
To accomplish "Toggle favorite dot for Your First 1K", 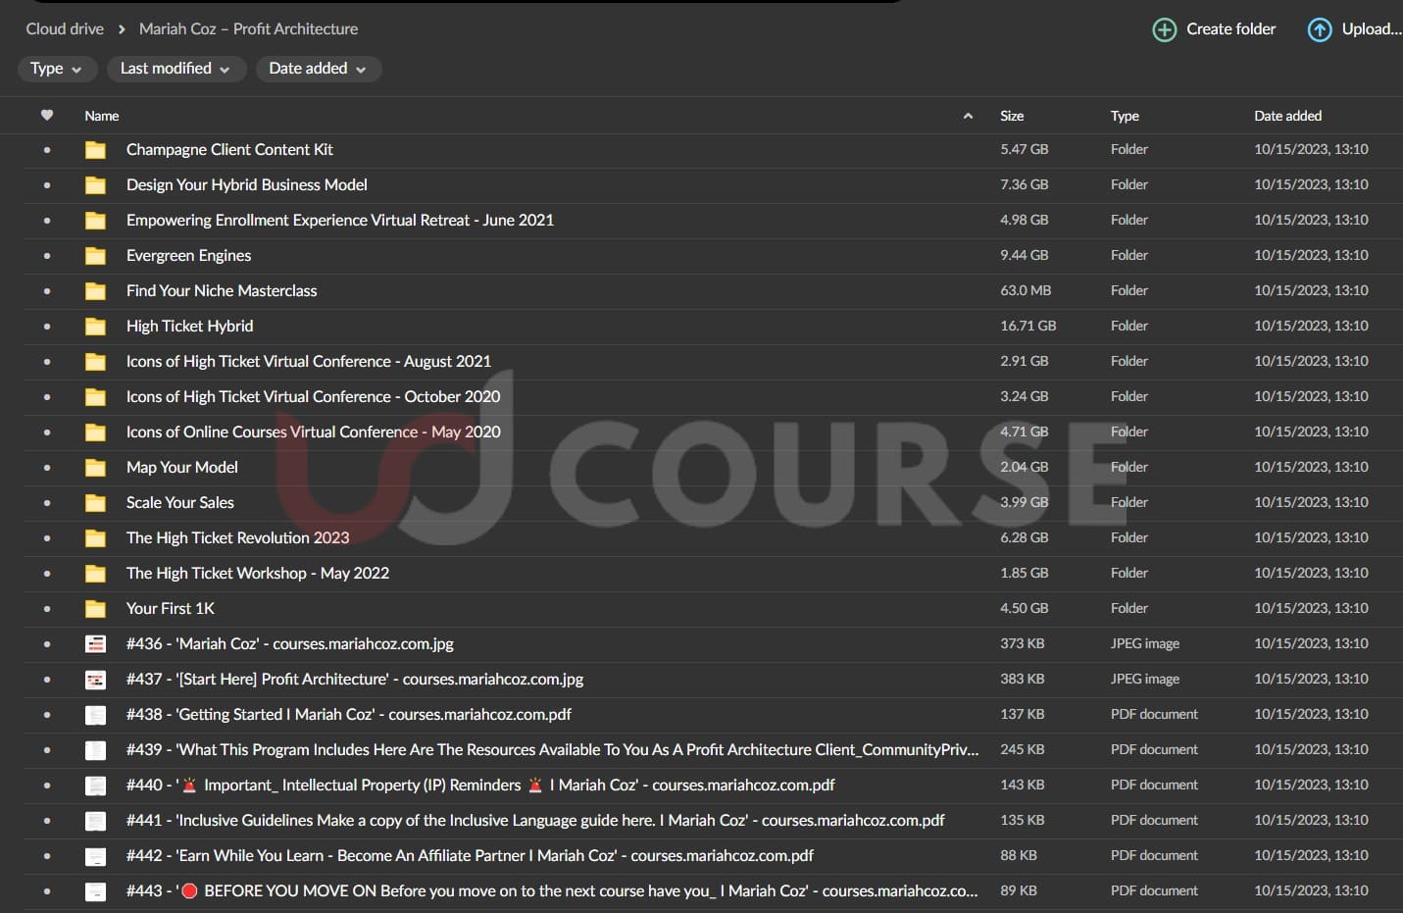I will tap(47, 609).
